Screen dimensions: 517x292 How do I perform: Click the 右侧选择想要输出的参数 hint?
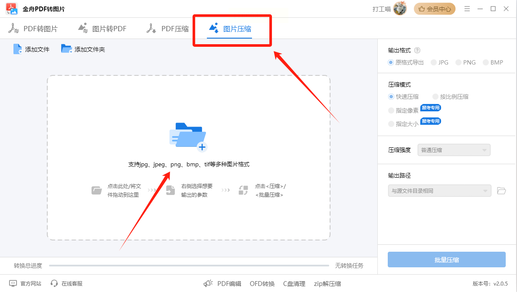click(x=197, y=190)
